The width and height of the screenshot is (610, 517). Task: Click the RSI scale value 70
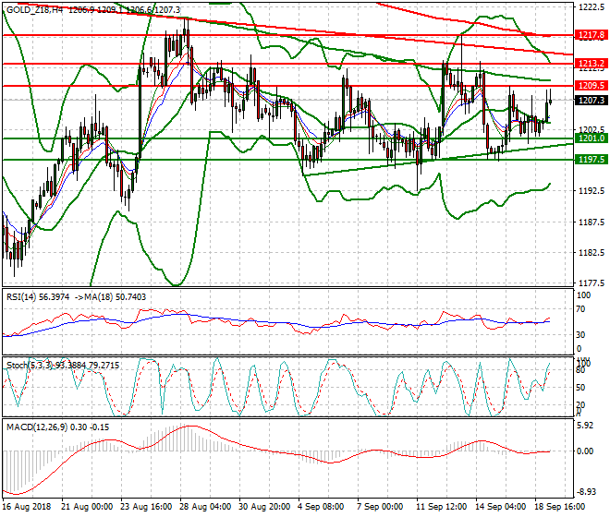tap(580, 309)
